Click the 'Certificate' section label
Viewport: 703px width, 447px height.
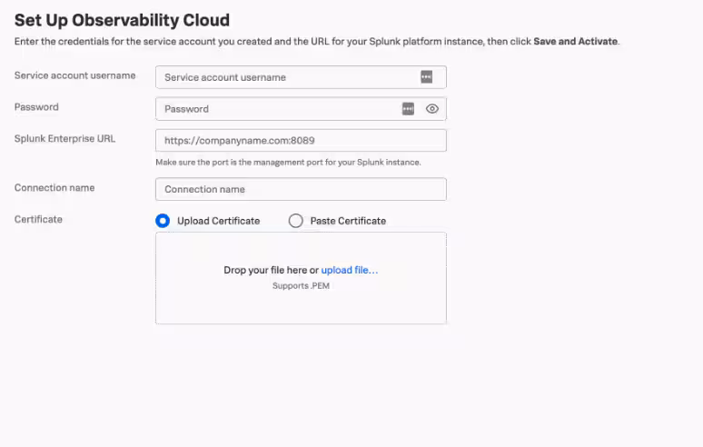(38, 220)
